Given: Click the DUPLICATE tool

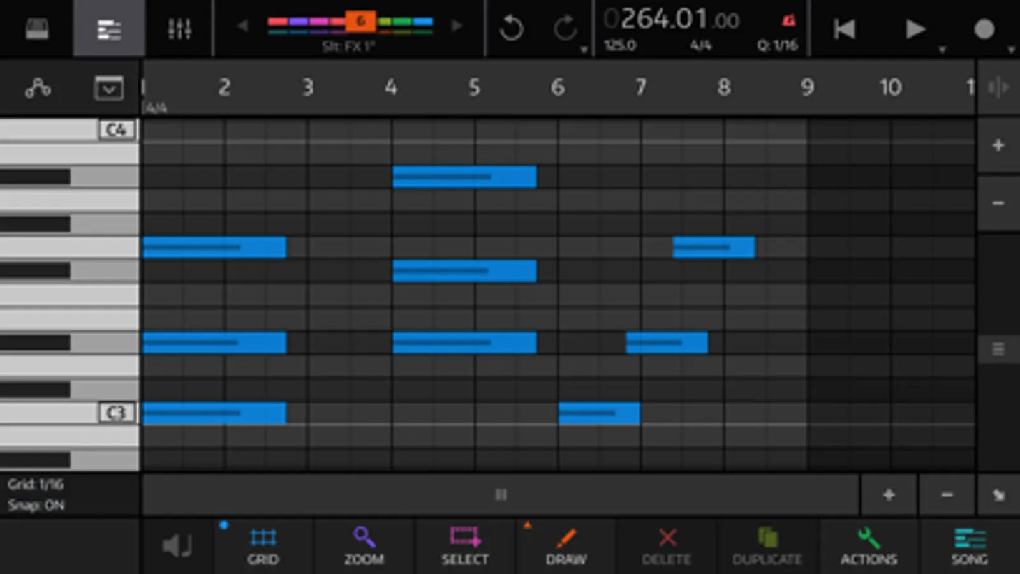Looking at the screenshot, I should (767, 547).
